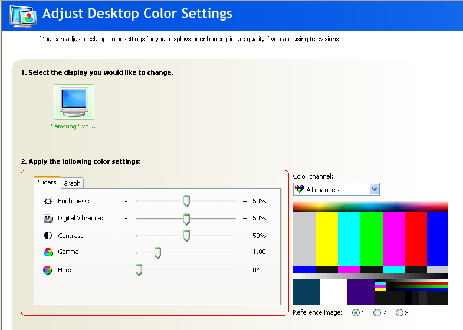Click the Adjust Desktop Color Settings header icon
The image size is (463, 330).
click(x=23, y=16)
